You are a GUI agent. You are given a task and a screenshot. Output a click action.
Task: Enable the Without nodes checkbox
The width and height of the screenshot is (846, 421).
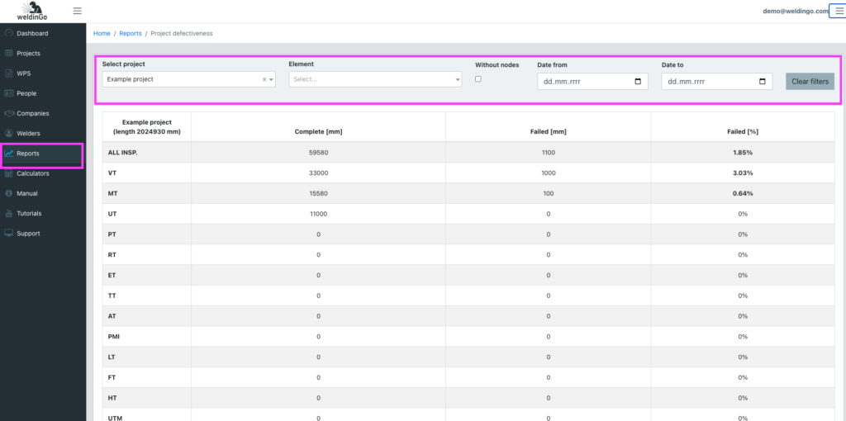point(478,79)
